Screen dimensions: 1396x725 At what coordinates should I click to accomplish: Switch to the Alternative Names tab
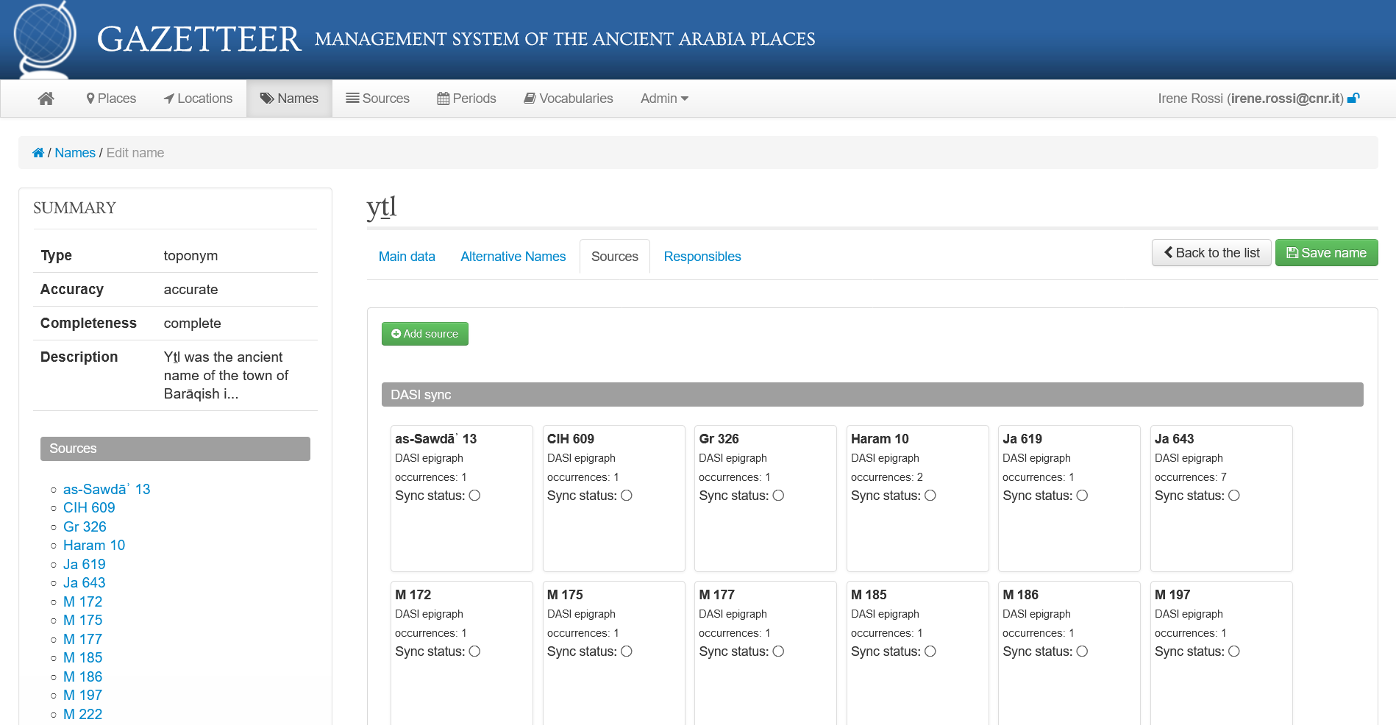(x=513, y=256)
